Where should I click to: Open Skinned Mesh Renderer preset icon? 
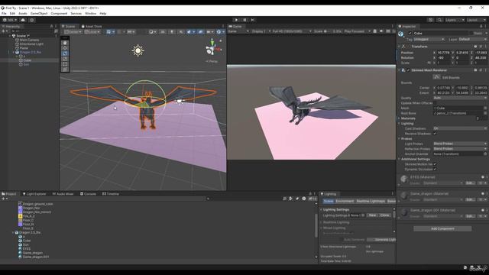coord(481,70)
